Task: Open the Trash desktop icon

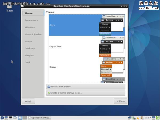Action: [9, 7]
